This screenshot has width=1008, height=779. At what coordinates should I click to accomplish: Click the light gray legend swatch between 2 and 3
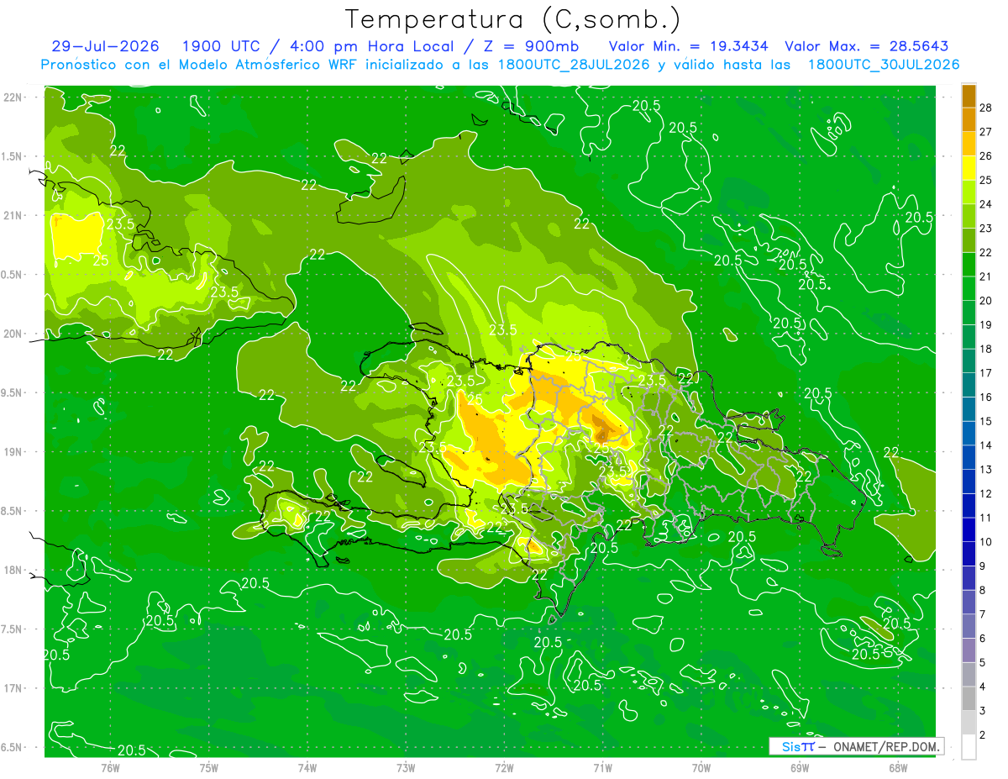(x=969, y=723)
